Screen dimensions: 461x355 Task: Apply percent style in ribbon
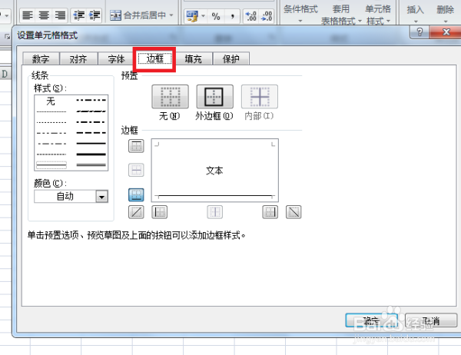(x=216, y=16)
